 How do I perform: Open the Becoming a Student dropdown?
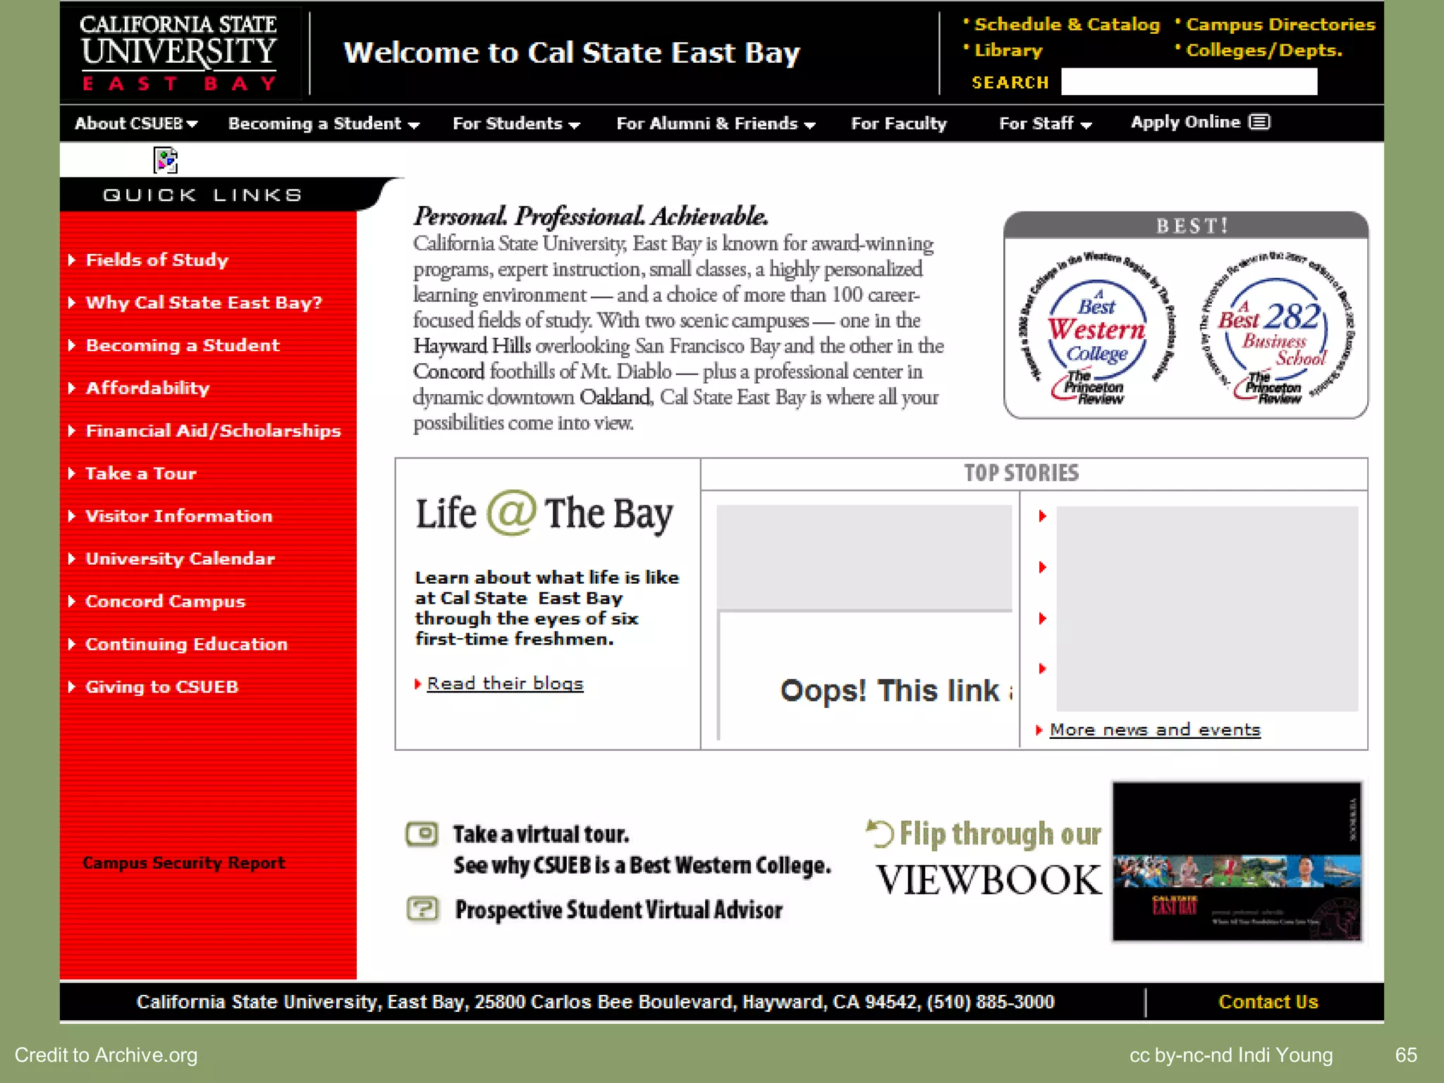pos(324,123)
